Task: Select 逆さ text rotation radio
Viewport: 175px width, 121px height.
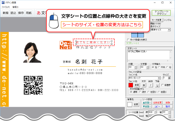Action: 140,92
